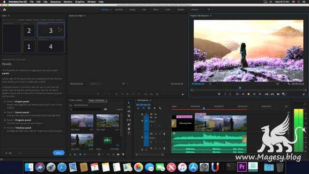Click the Stop/Play button in Program monitor
Viewport: 309px width, 174px height.
249,94
